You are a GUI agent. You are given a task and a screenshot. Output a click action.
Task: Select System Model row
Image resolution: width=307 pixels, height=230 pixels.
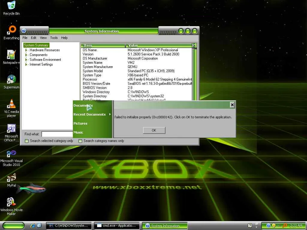[x=136, y=71]
